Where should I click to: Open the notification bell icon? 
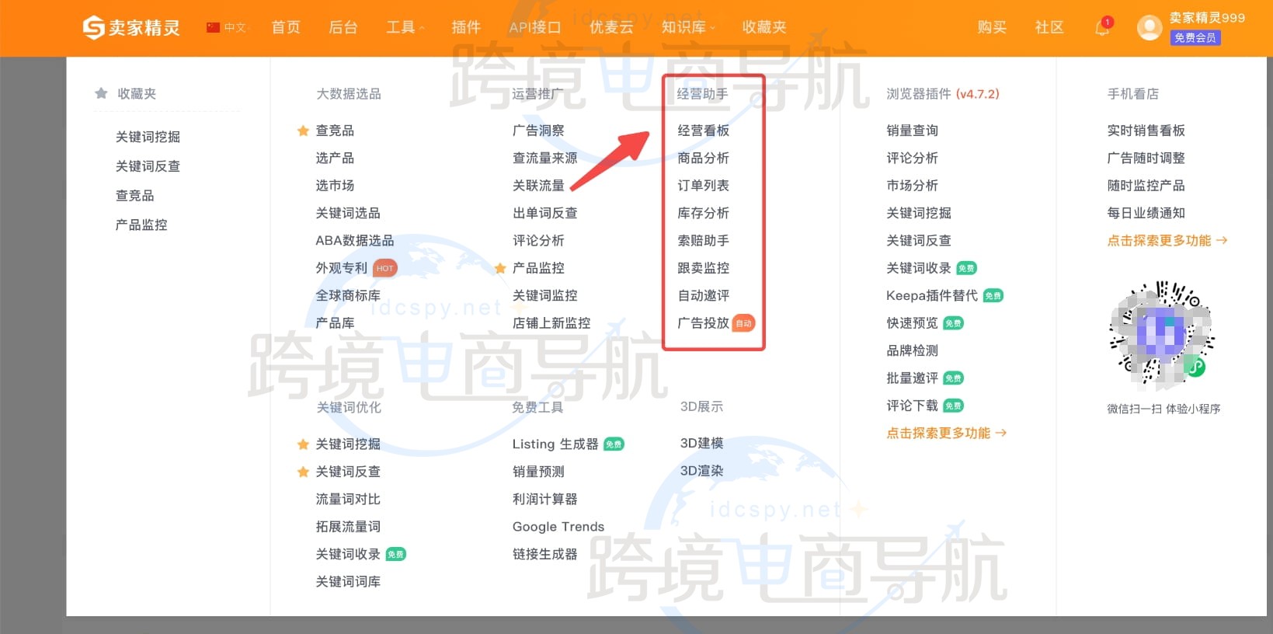coord(1102,28)
